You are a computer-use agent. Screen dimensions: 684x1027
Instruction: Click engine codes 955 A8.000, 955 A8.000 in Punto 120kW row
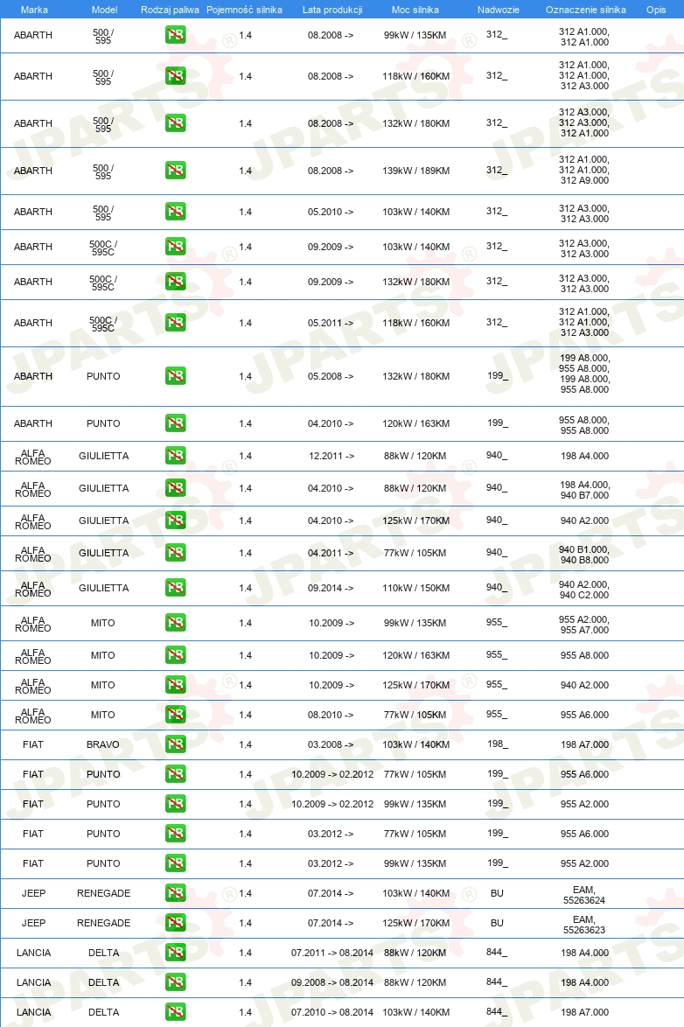tap(584, 425)
